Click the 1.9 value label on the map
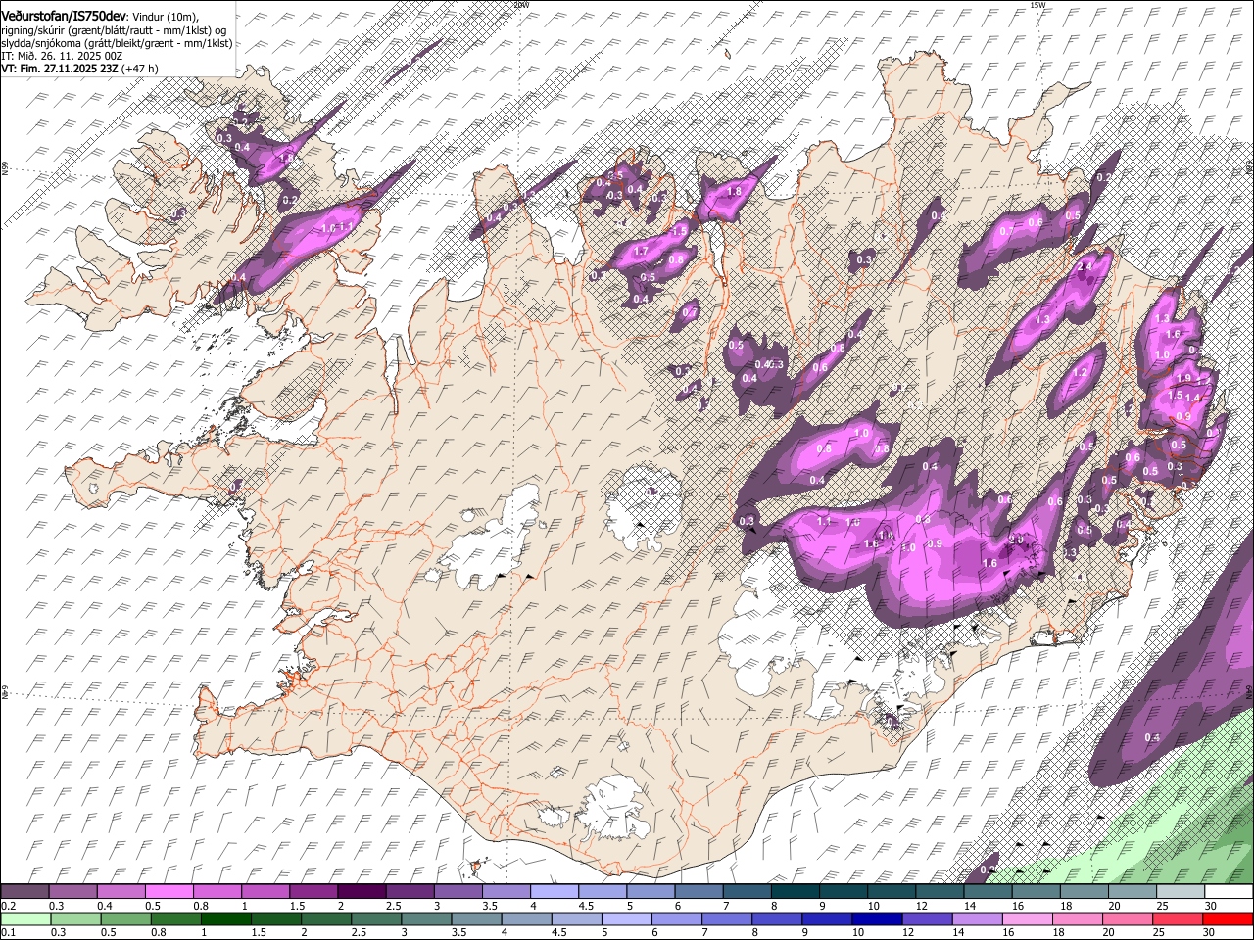Viewport: 1254px width, 940px height. click(1182, 379)
